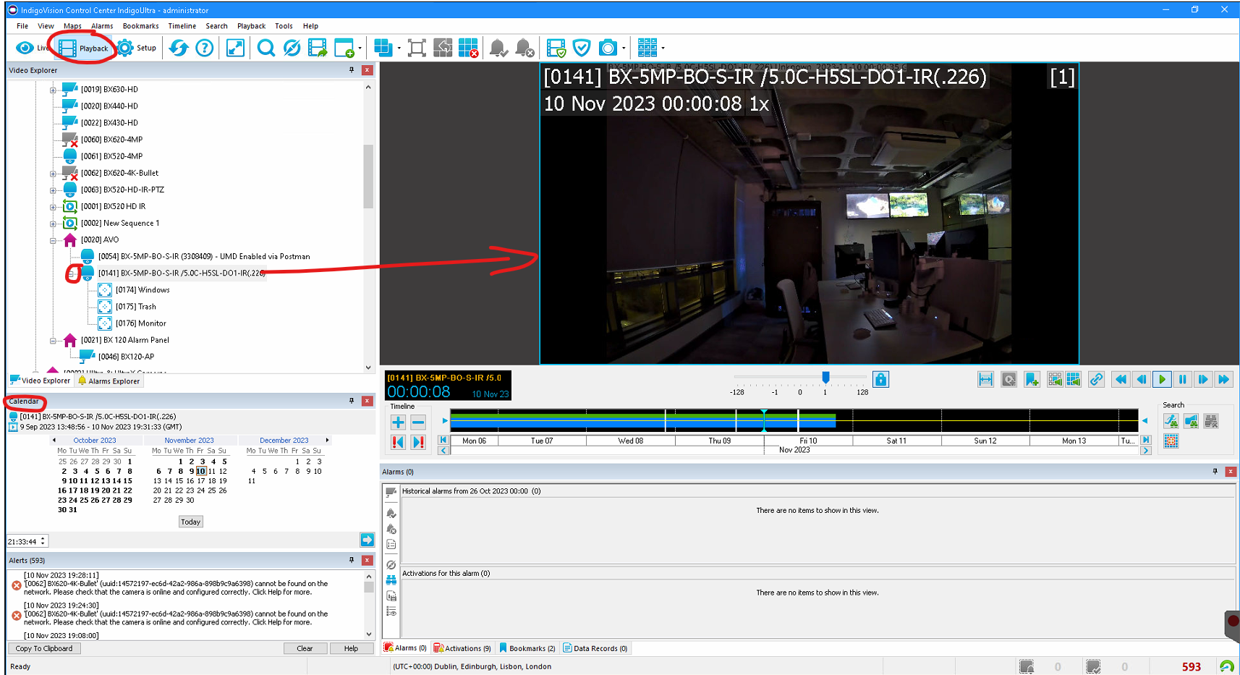Open the Thumbnail search icon
Screen dimensions: 1240x675
1171,442
